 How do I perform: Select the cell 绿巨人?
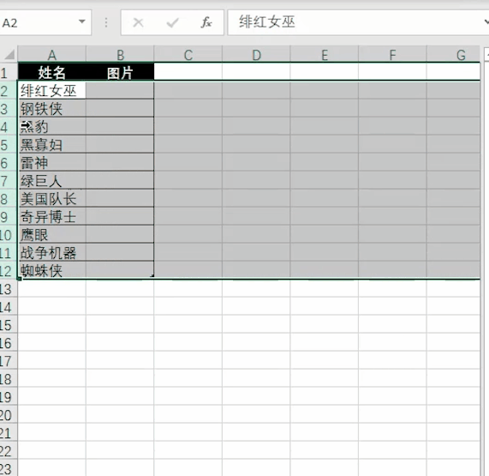[51, 180]
